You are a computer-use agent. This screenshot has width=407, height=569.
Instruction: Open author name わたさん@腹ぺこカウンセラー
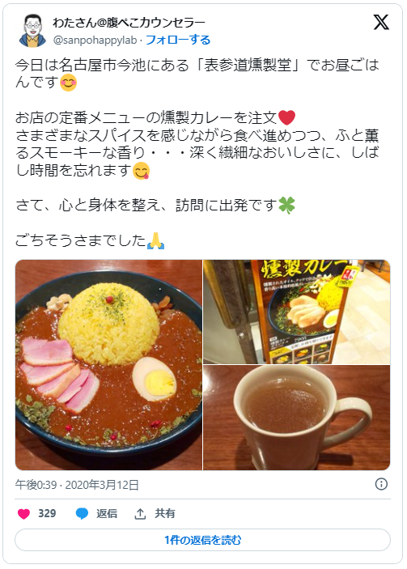(129, 23)
